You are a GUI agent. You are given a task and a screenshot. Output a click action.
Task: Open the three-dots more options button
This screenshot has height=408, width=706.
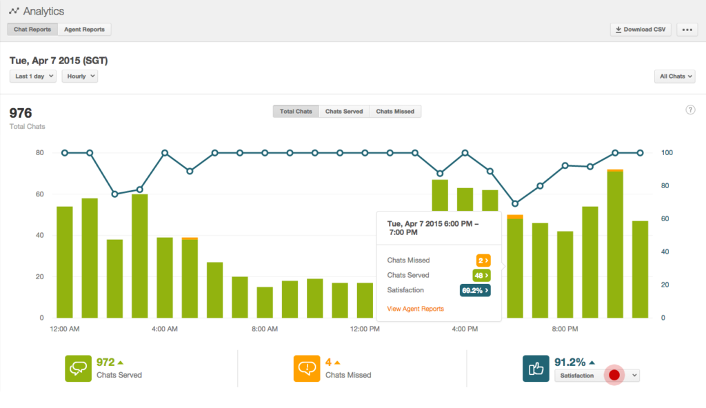(x=687, y=30)
